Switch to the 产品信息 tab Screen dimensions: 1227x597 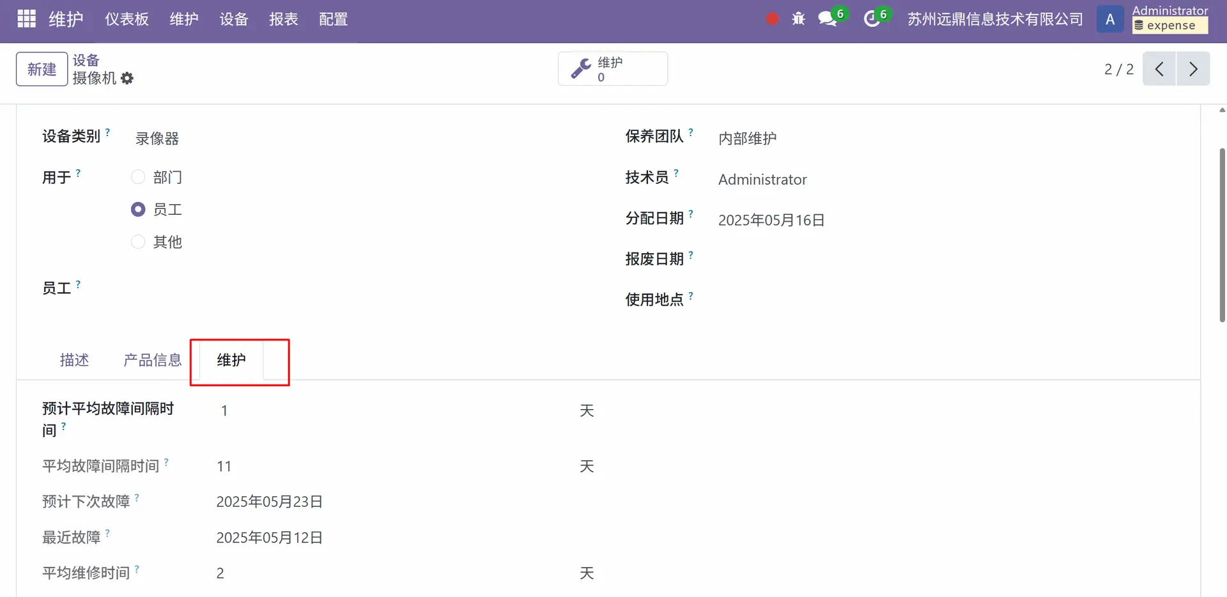tap(153, 361)
